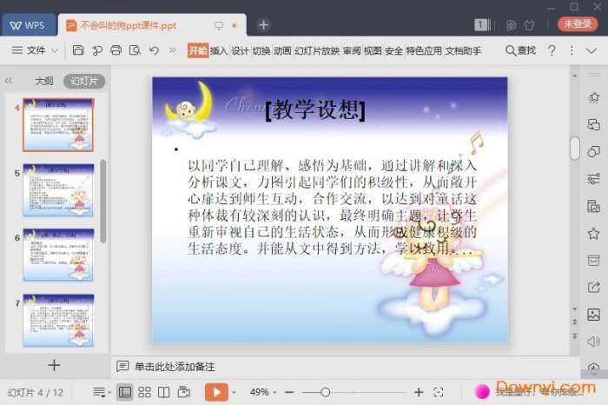Click the presenter display icon in title bar
Image resolution: width=608 pixels, height=405 pixels.
[219, 25]
